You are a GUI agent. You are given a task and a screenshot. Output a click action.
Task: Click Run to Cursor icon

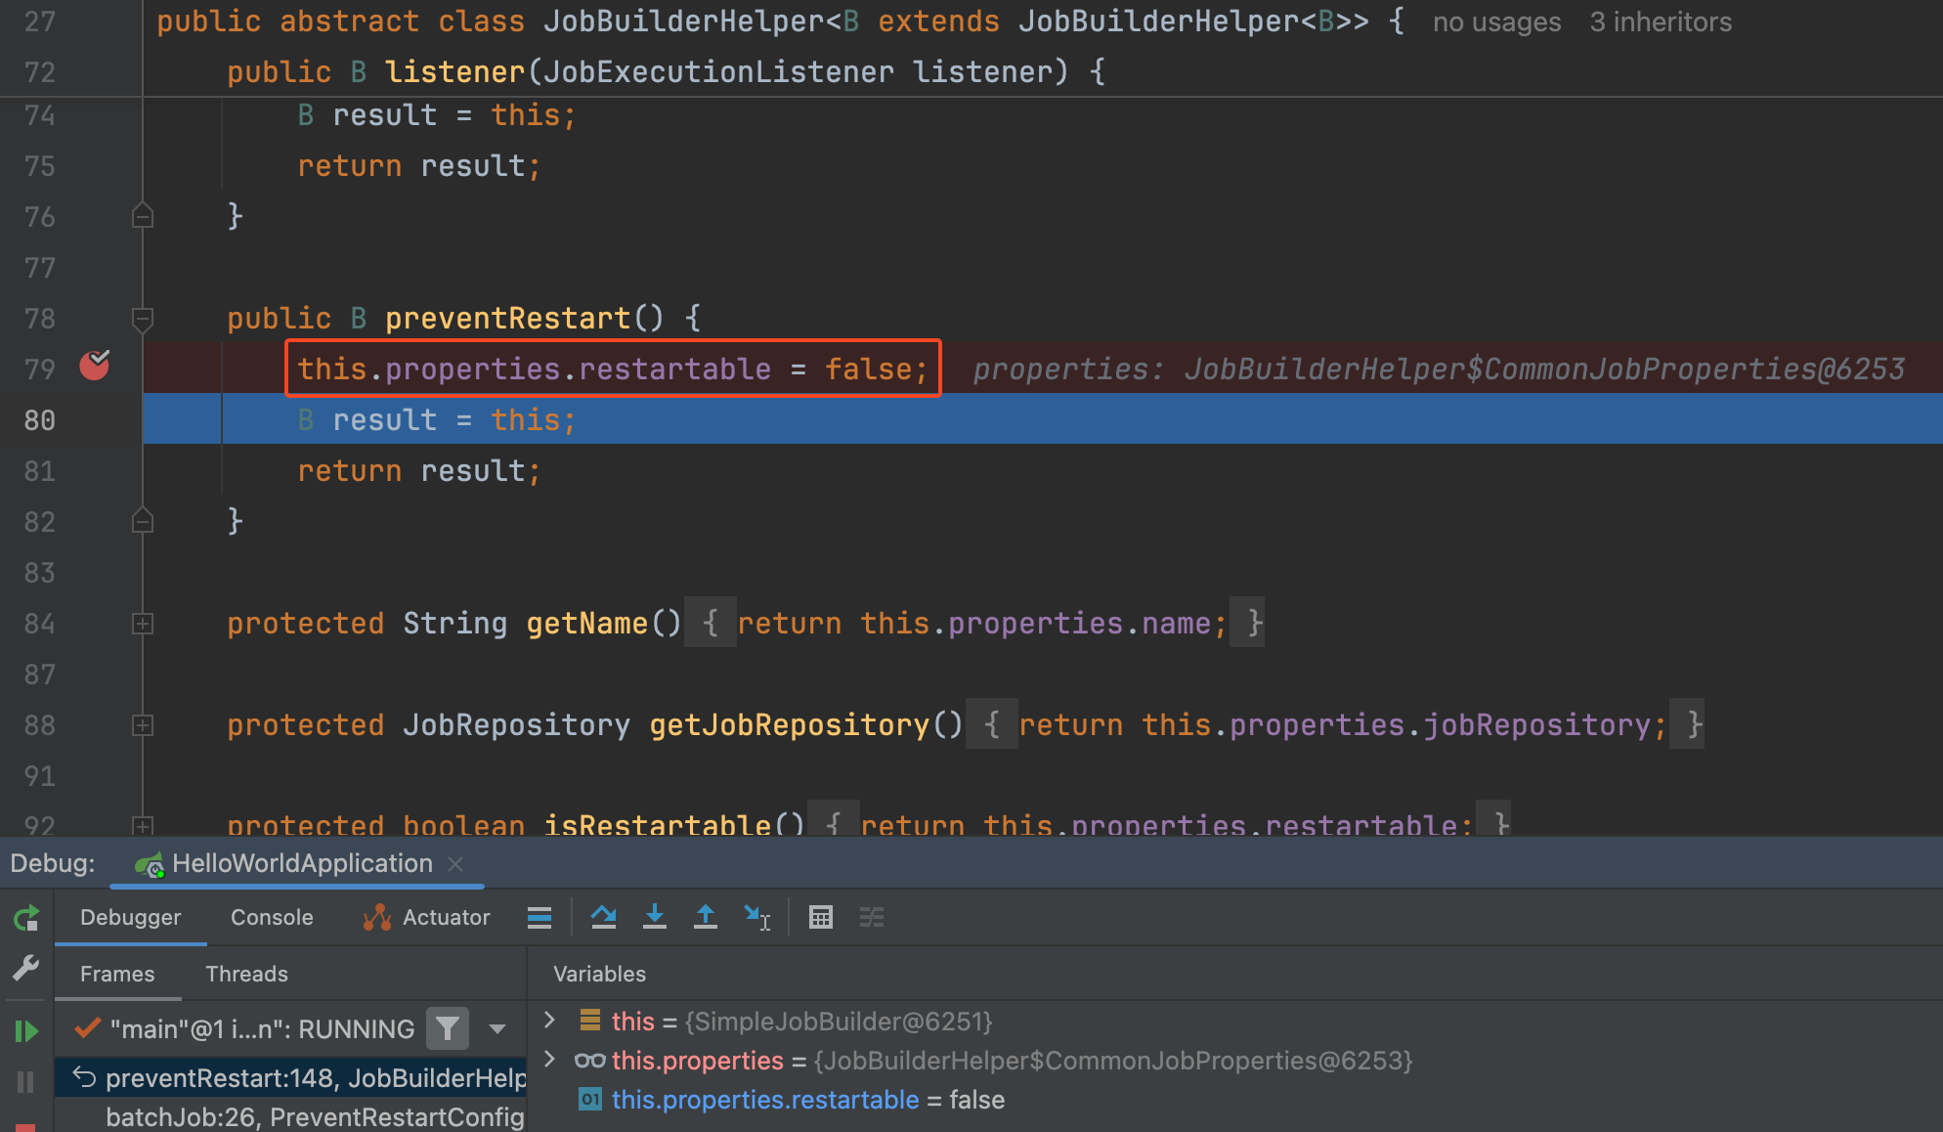(x=756, y=917)
